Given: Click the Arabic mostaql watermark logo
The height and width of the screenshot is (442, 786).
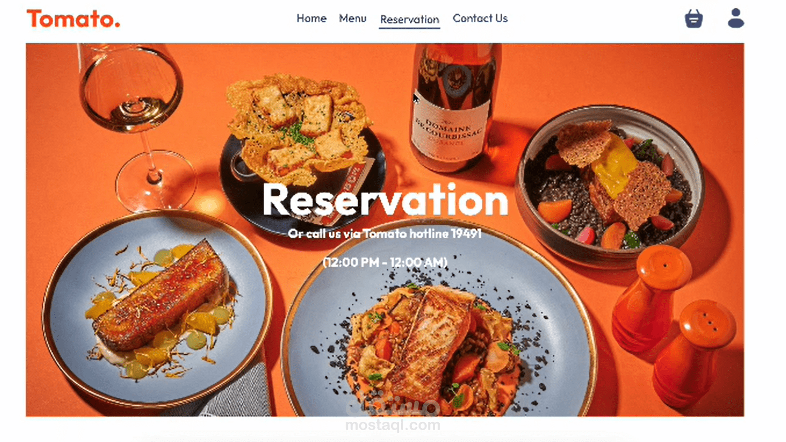Looking at the screenshot, I should tap(393, 405).
